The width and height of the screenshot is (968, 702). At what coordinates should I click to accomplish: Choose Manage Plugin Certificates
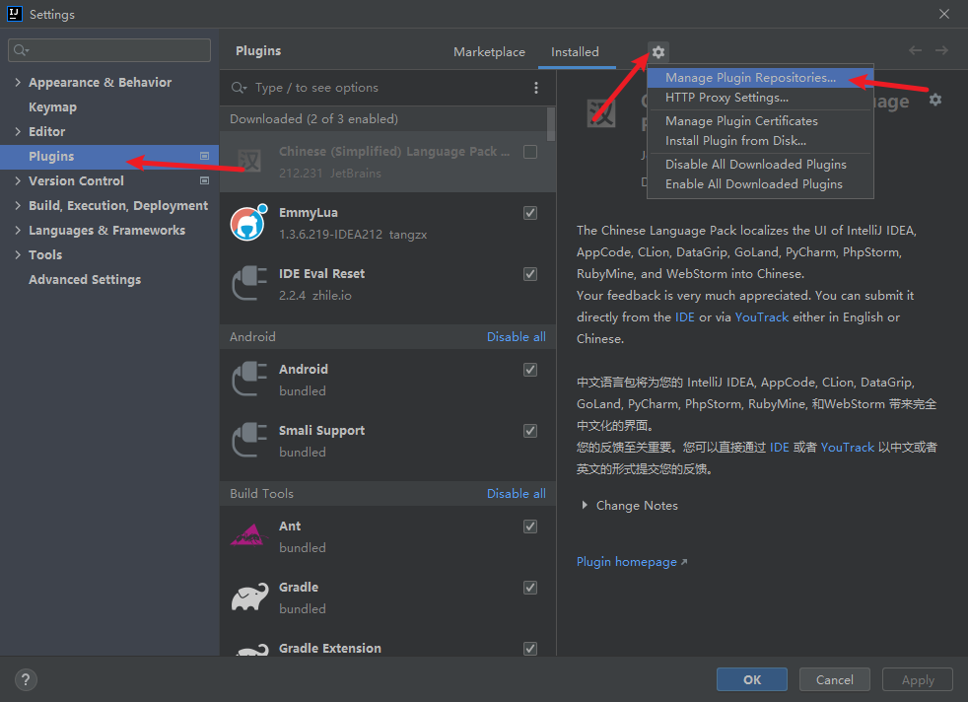click(x=760, y=121)
